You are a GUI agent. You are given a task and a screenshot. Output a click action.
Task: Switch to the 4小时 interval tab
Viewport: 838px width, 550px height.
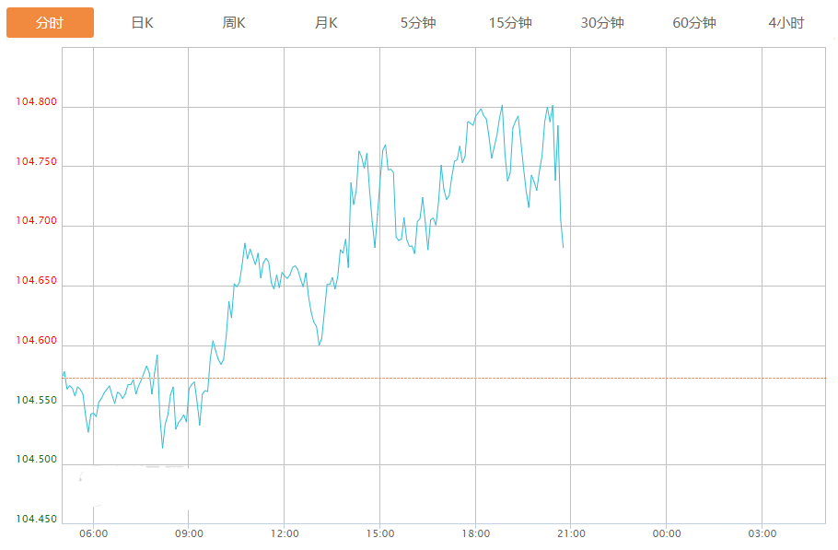[x=786, y=23]
